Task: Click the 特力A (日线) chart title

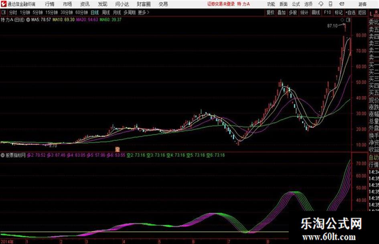Action: (x=12, y=20)
